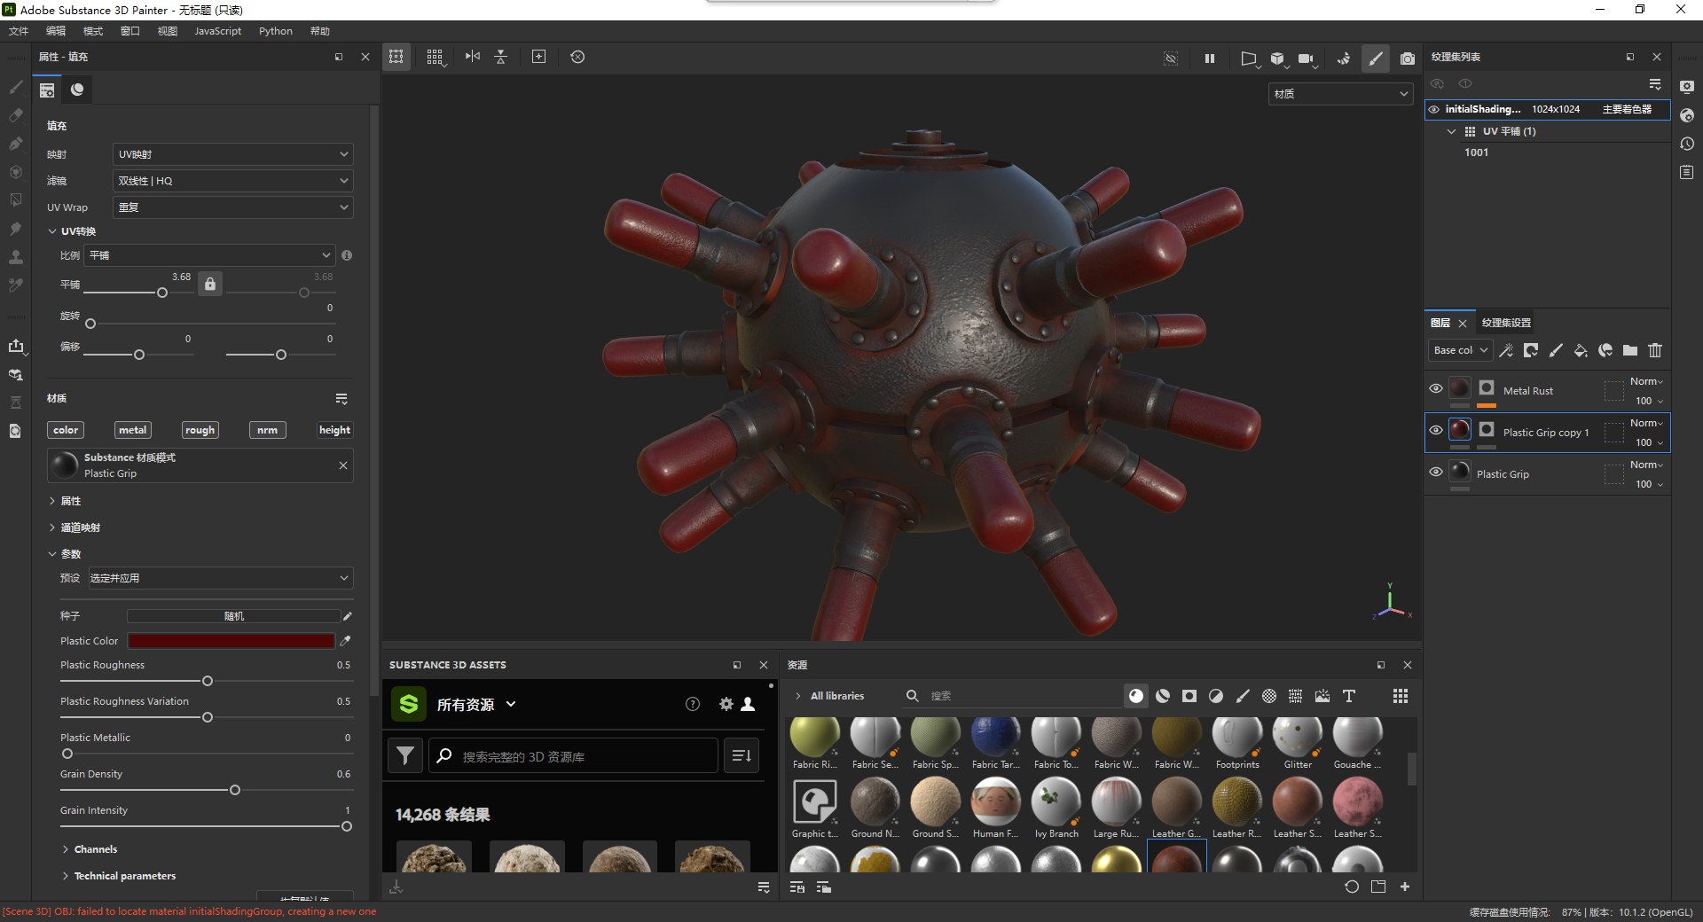Select the Paint brush tool in left toolbar

click(15, 87)
